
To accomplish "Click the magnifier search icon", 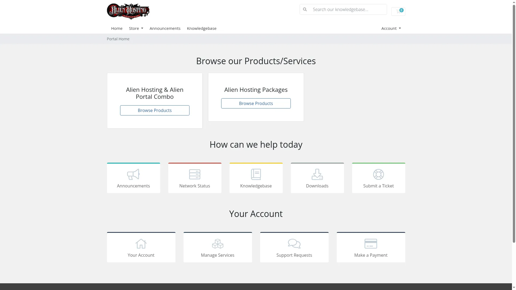I will (305, 9).
